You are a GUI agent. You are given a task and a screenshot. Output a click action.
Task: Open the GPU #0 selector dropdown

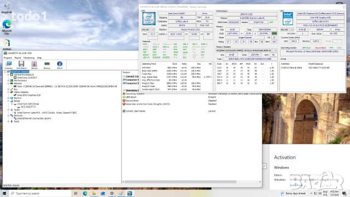[287, 30]
